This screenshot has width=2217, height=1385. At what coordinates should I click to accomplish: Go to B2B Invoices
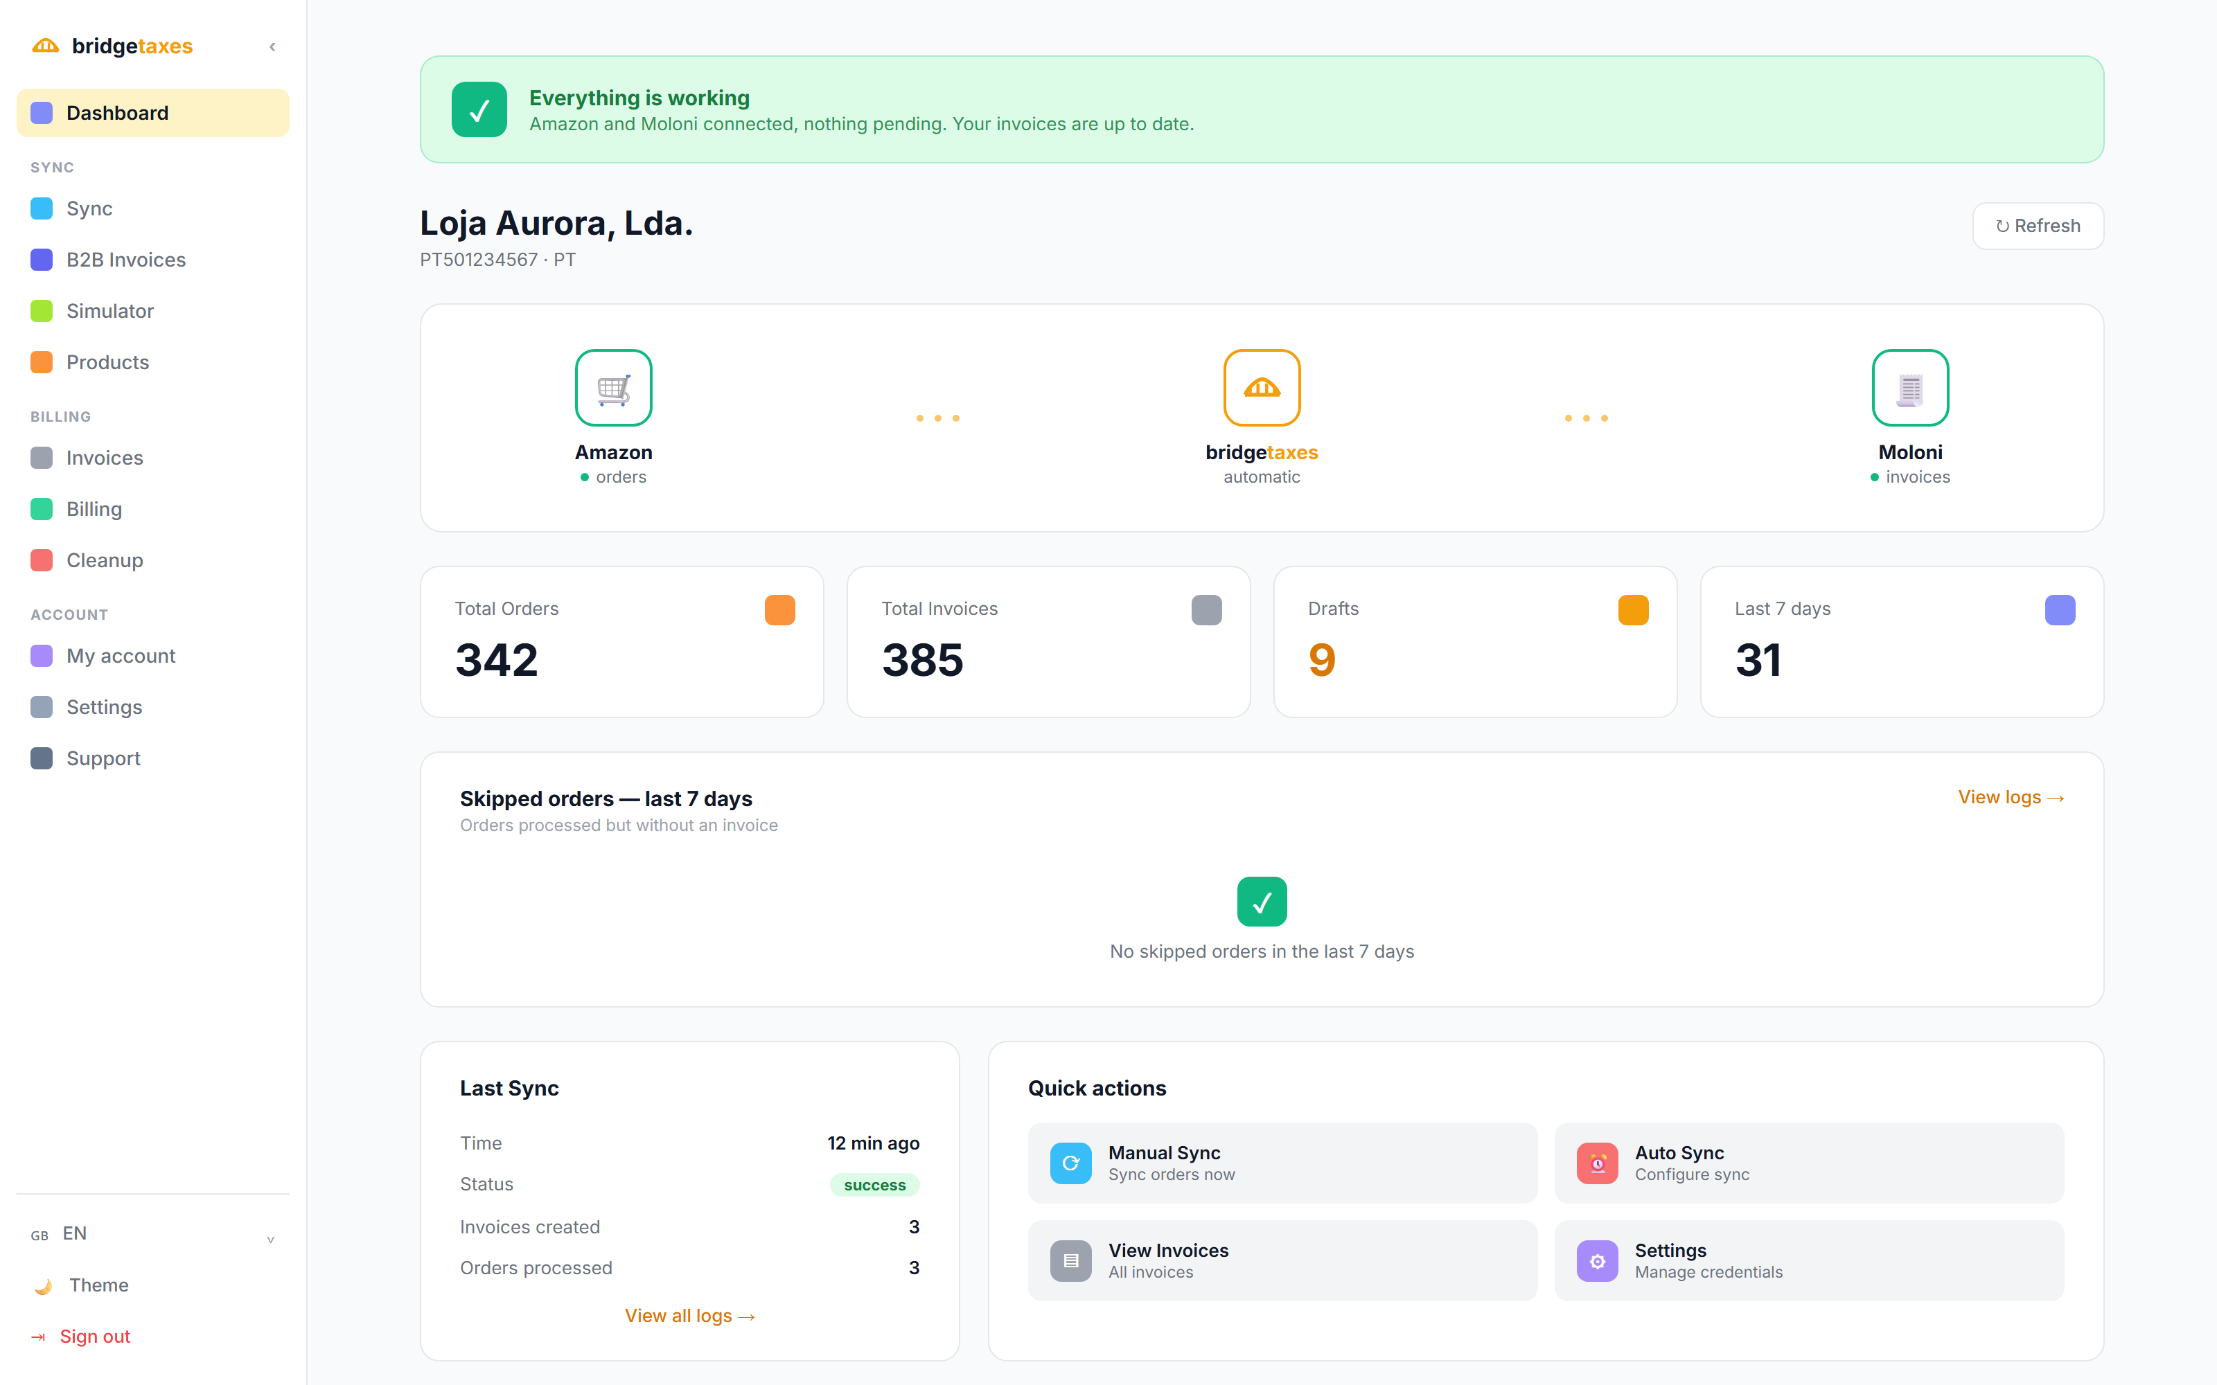pyautogui.click(x=153, y=259)
